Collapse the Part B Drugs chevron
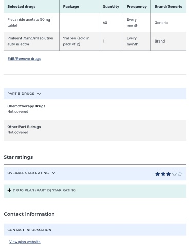Screen dimensions: 190x246 pos(39,94)
